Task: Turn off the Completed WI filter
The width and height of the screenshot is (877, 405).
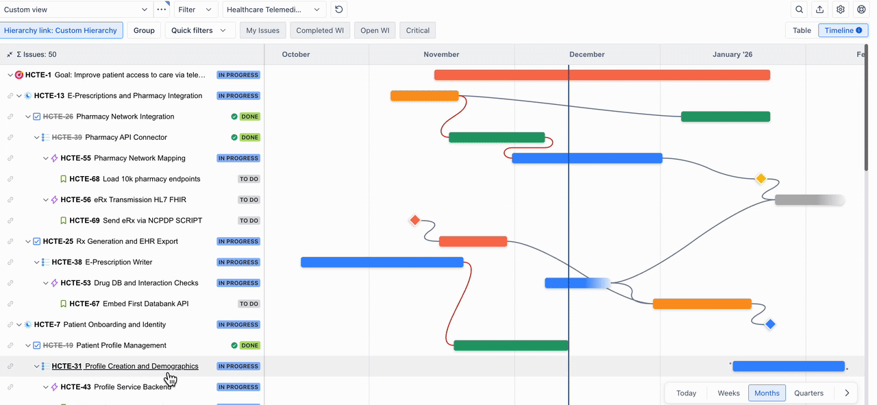Action: [321, 30]
